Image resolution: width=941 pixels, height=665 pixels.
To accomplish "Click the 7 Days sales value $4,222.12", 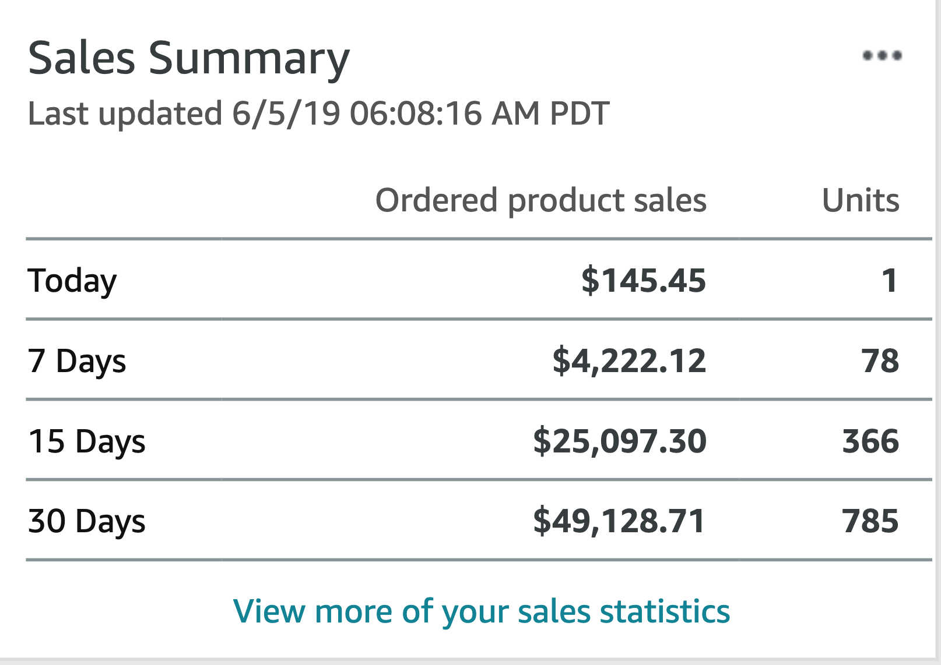I will (630, 360).
